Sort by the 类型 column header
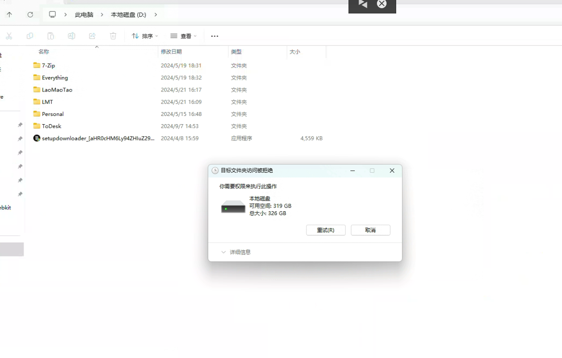The height and width of the screenshot is (358, 562). click(236, 52)
